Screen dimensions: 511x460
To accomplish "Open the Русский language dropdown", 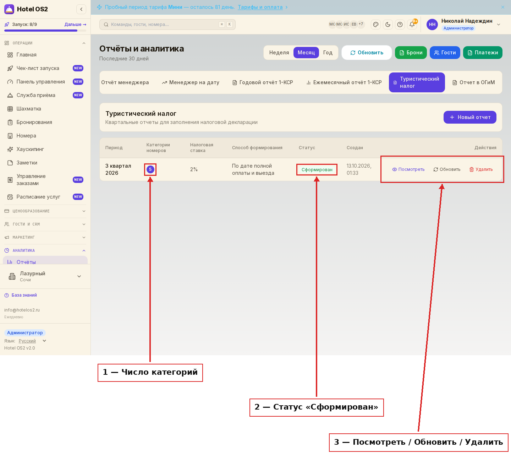I will pyautogui.click(x=32, y=341).
